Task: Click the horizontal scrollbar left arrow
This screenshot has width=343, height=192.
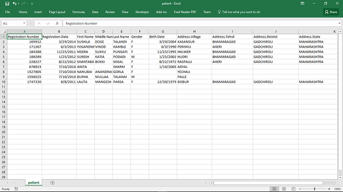Action: coord(212,183)
